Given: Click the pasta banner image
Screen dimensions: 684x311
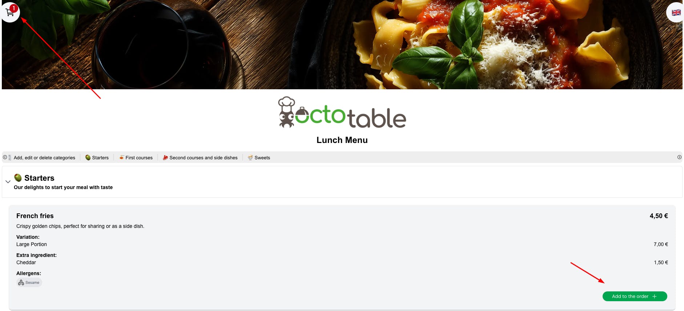Looking at the screenshot, I should 342,45.
